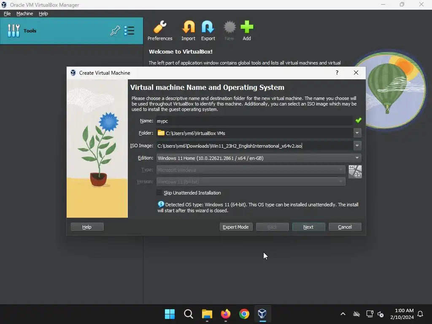The width and height of the screenshot is (432, 324).
Task: Expand the ISO Image dropdown arrow
Action: pyautogui.click(x=357, y=146)
